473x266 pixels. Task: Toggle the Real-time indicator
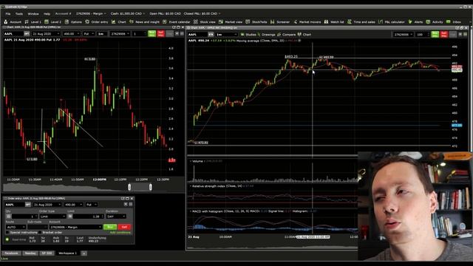tap(7, 239)
